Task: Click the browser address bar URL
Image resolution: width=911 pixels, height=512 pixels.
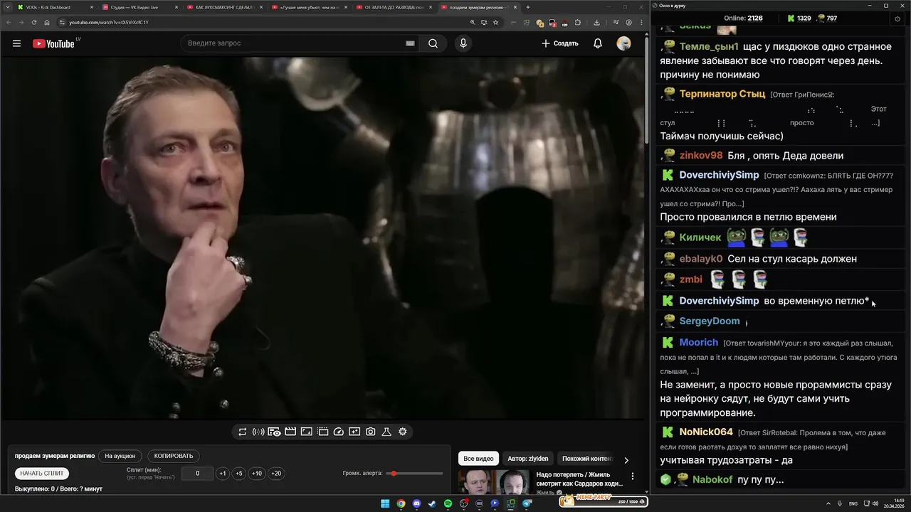Action: pos(109,22)
